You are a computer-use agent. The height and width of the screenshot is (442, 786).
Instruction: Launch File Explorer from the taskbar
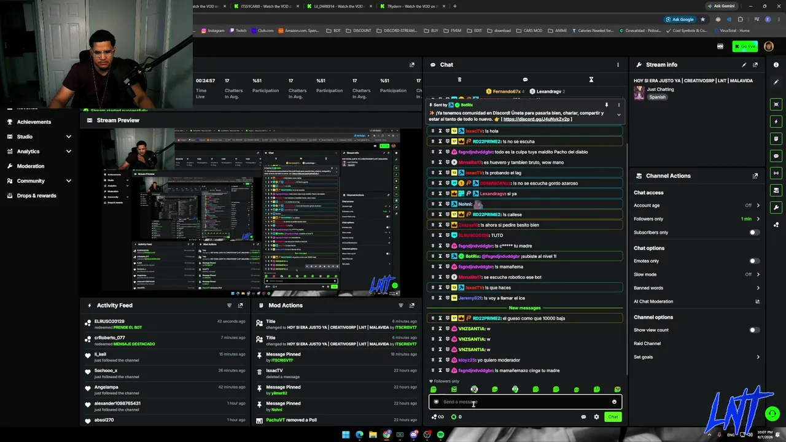(x=373, y=435)
